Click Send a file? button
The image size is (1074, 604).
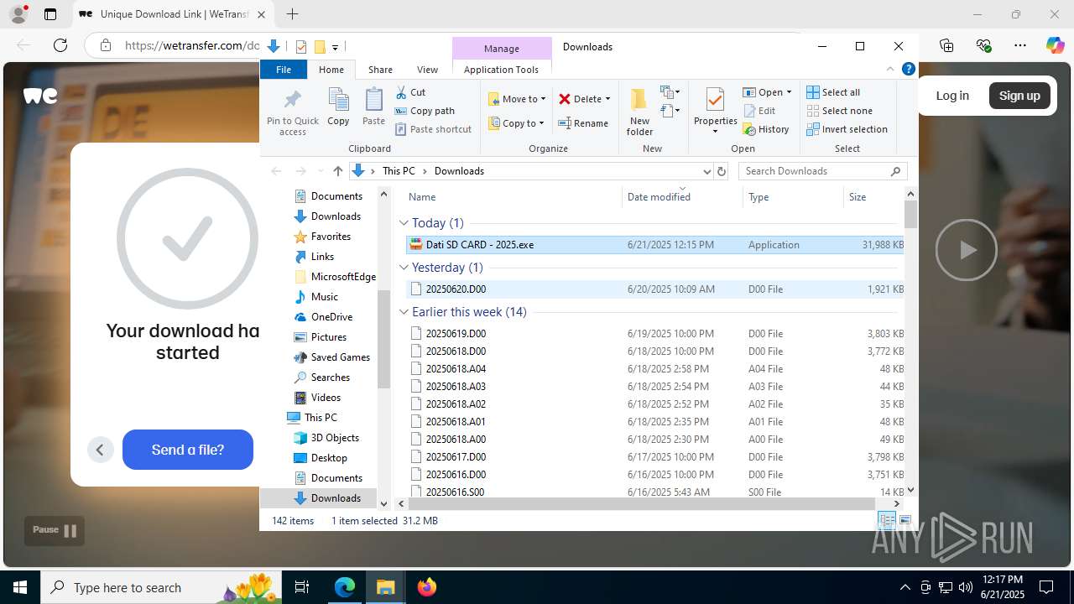point(188,450)
